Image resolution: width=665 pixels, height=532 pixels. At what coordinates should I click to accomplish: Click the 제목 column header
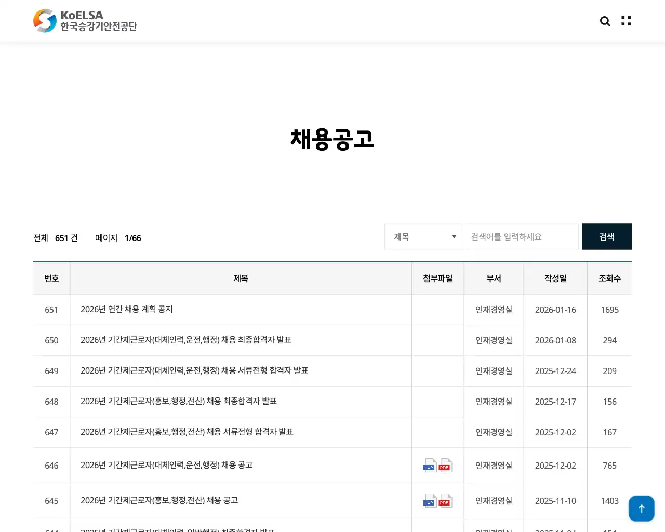(x=241, y=278)
